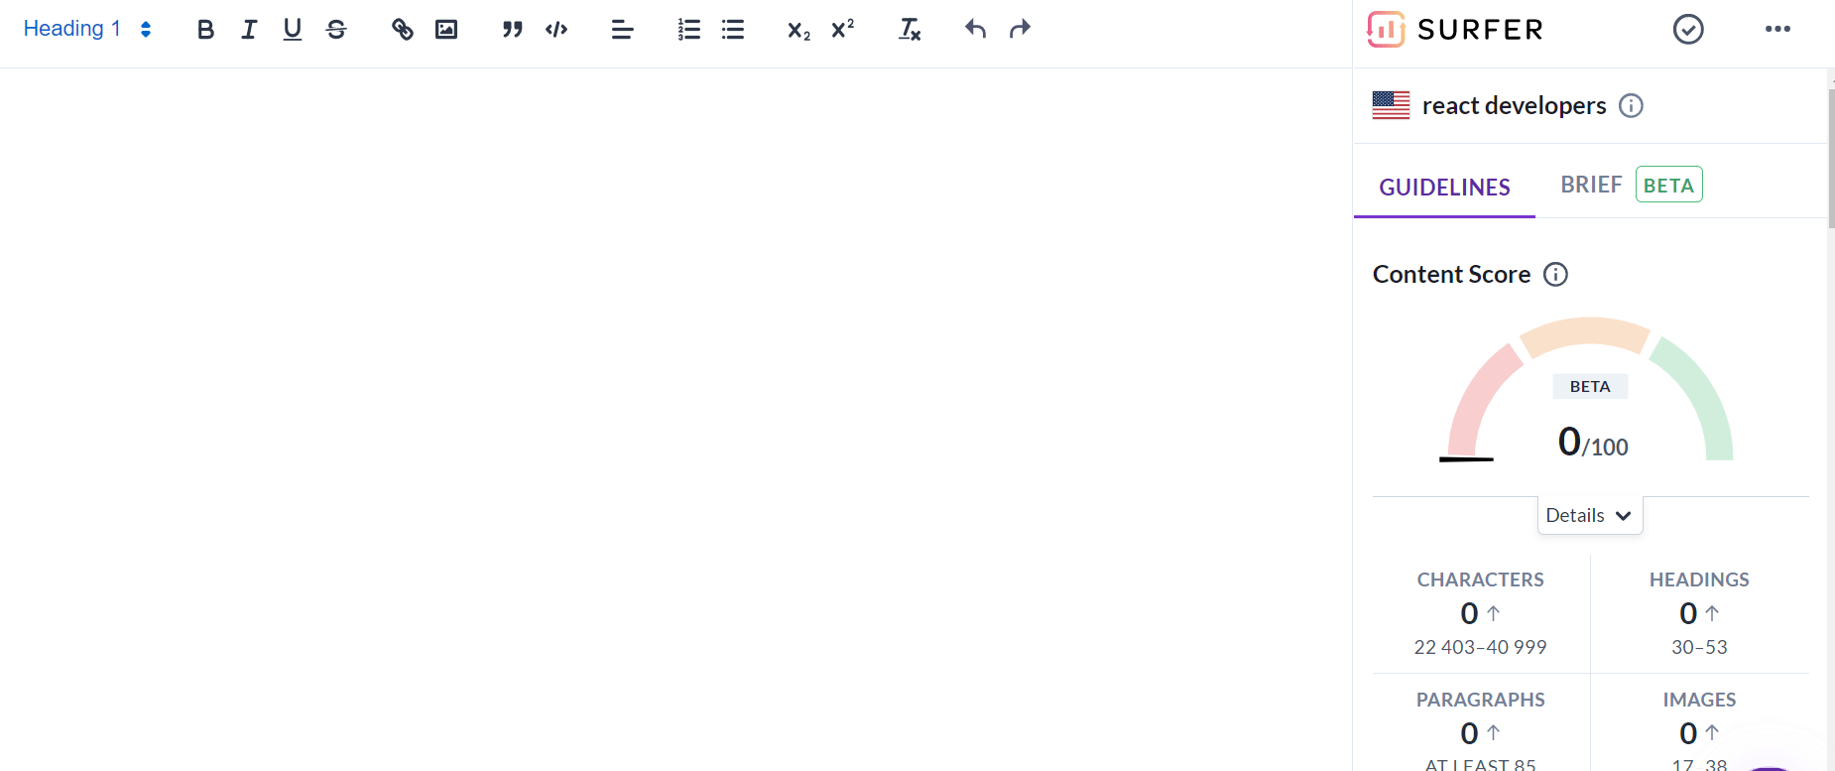Click the 'Content Score' heading
Image resolution: width=1835 pixels, height=771 pixels.
tap(1451, 274)
